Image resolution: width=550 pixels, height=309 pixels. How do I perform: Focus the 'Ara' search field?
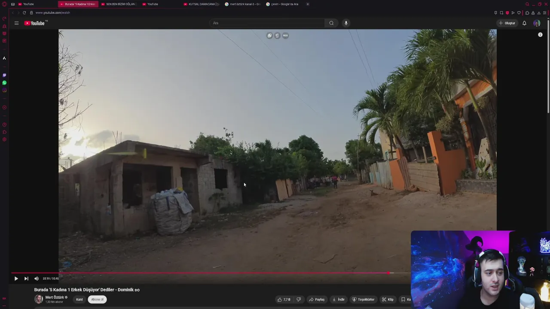(x=267, y=23)
